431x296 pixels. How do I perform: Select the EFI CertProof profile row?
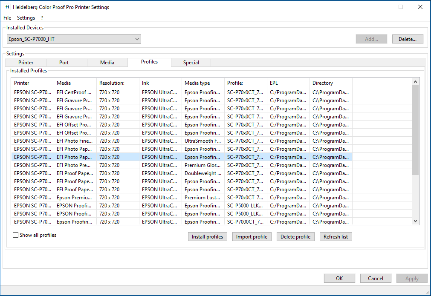coord(182,92)
